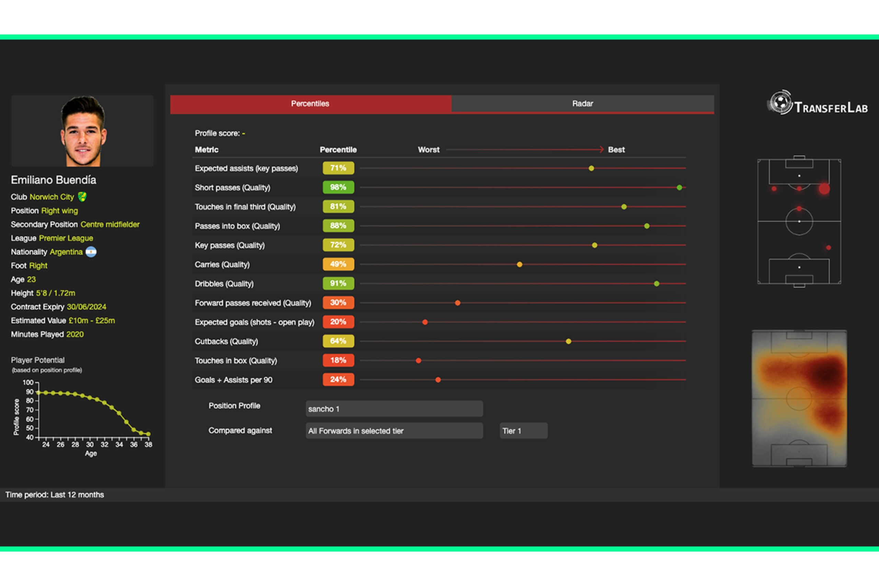879x586 pixels.
Task: Click the Premier League link
Action: coord(66,238)
